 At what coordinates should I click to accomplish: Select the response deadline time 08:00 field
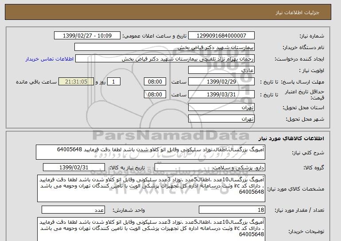155,82
